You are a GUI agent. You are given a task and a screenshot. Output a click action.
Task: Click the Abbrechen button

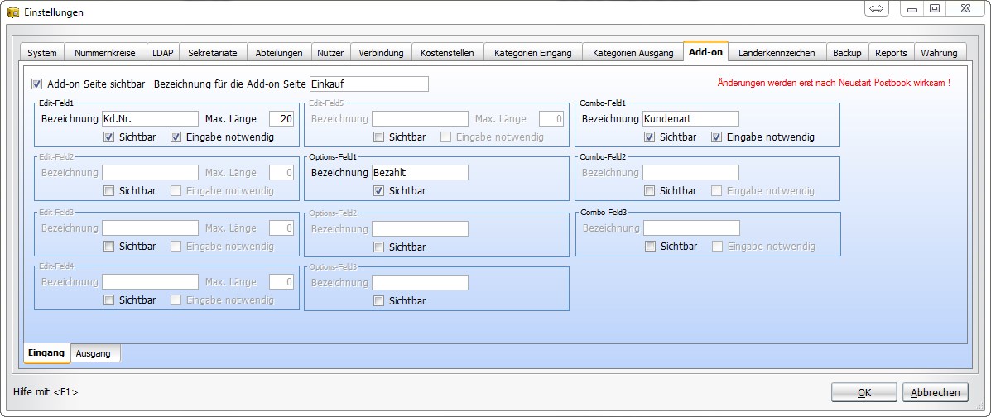pyautogui.click(x=936, y=392)
